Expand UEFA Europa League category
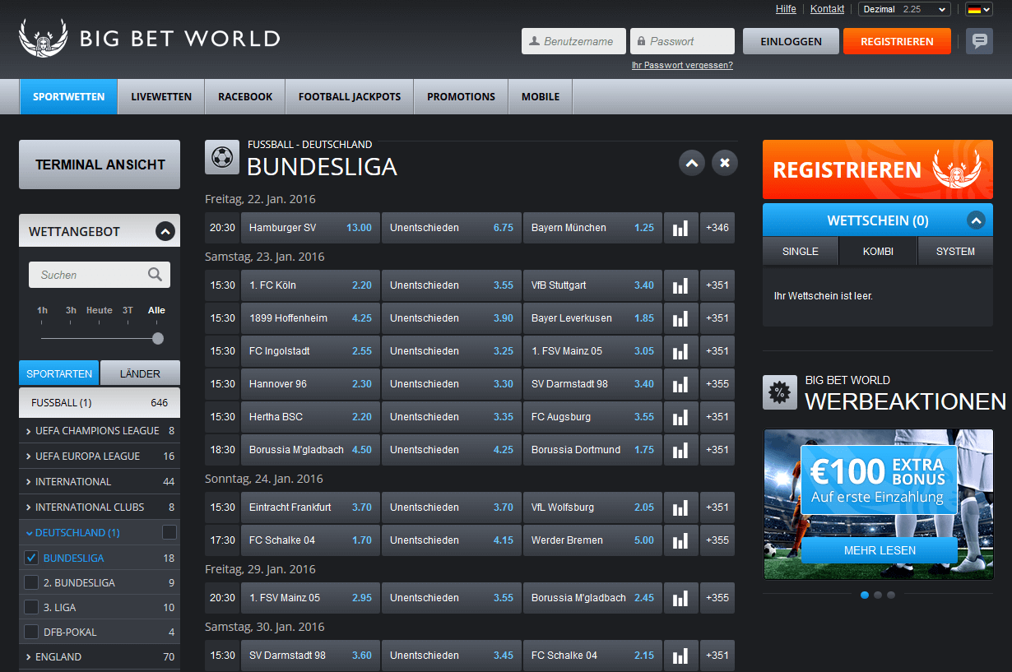Viewport: 1012px width, 672px height. tap(100, 456)
